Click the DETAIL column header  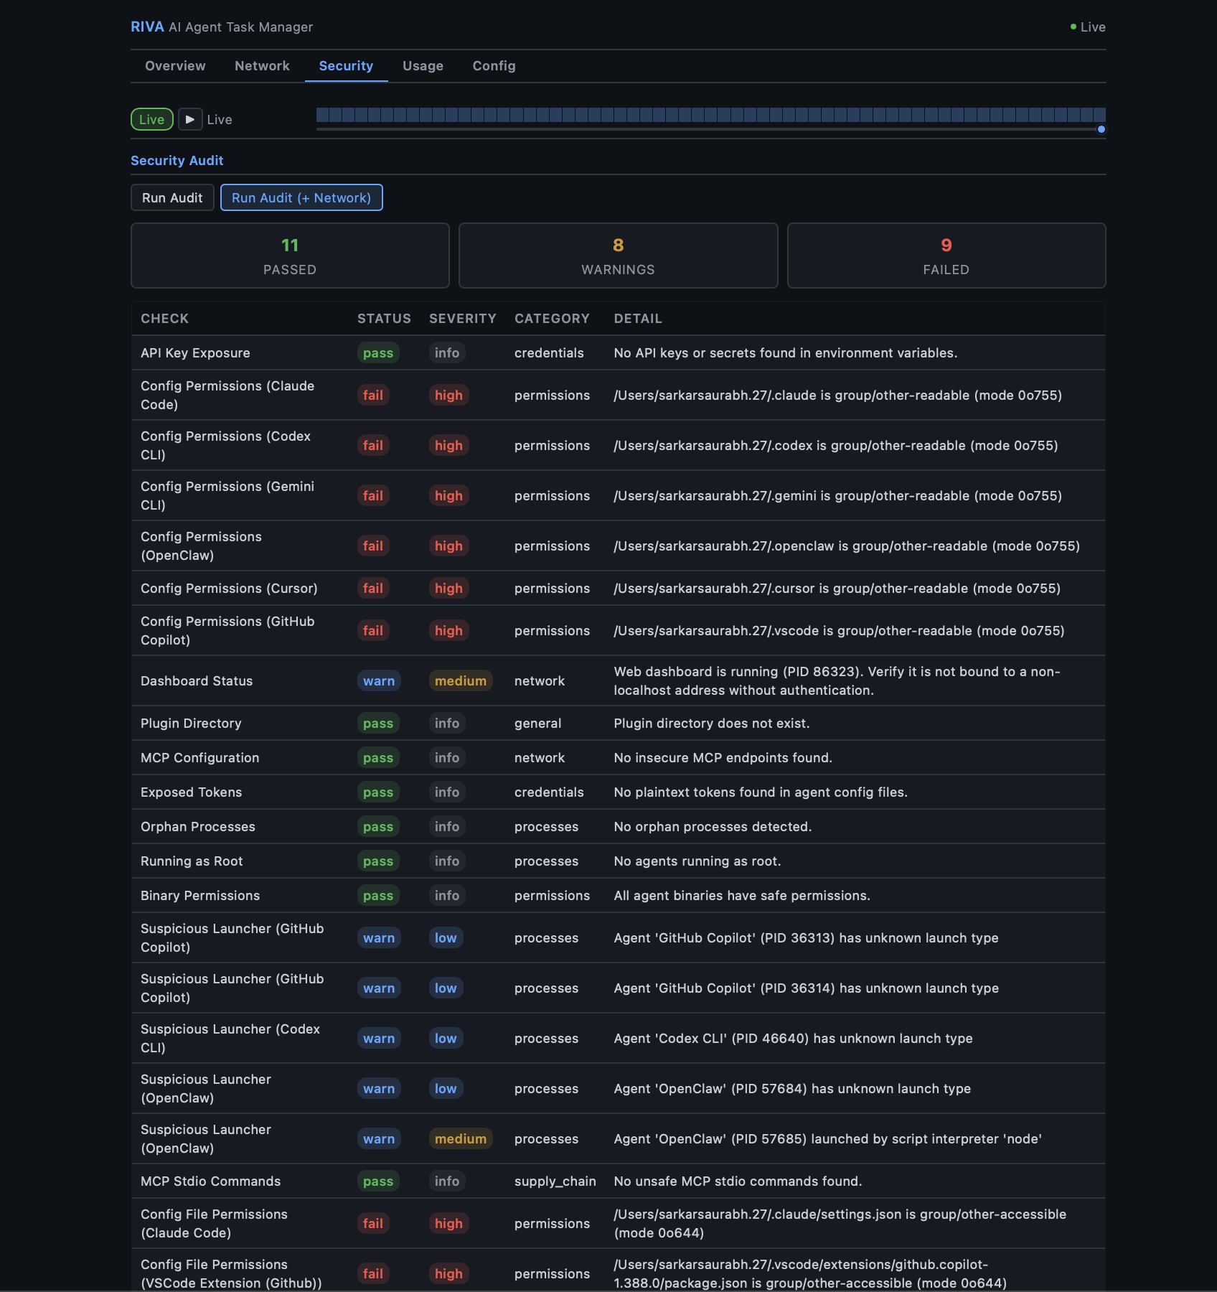pos(638,319)
